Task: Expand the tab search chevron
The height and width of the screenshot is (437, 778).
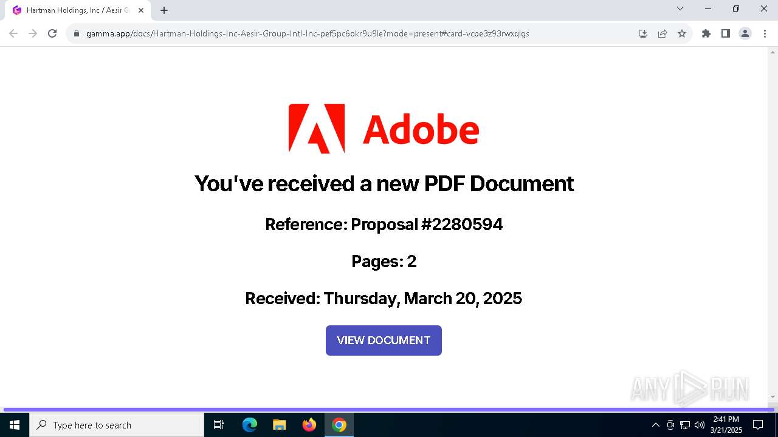Action: 680,8
